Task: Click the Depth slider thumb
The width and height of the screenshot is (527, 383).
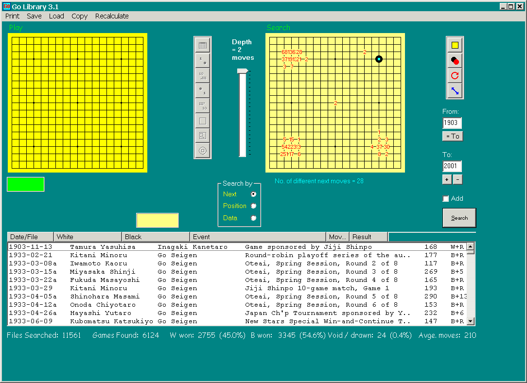Action: point(243,71)
